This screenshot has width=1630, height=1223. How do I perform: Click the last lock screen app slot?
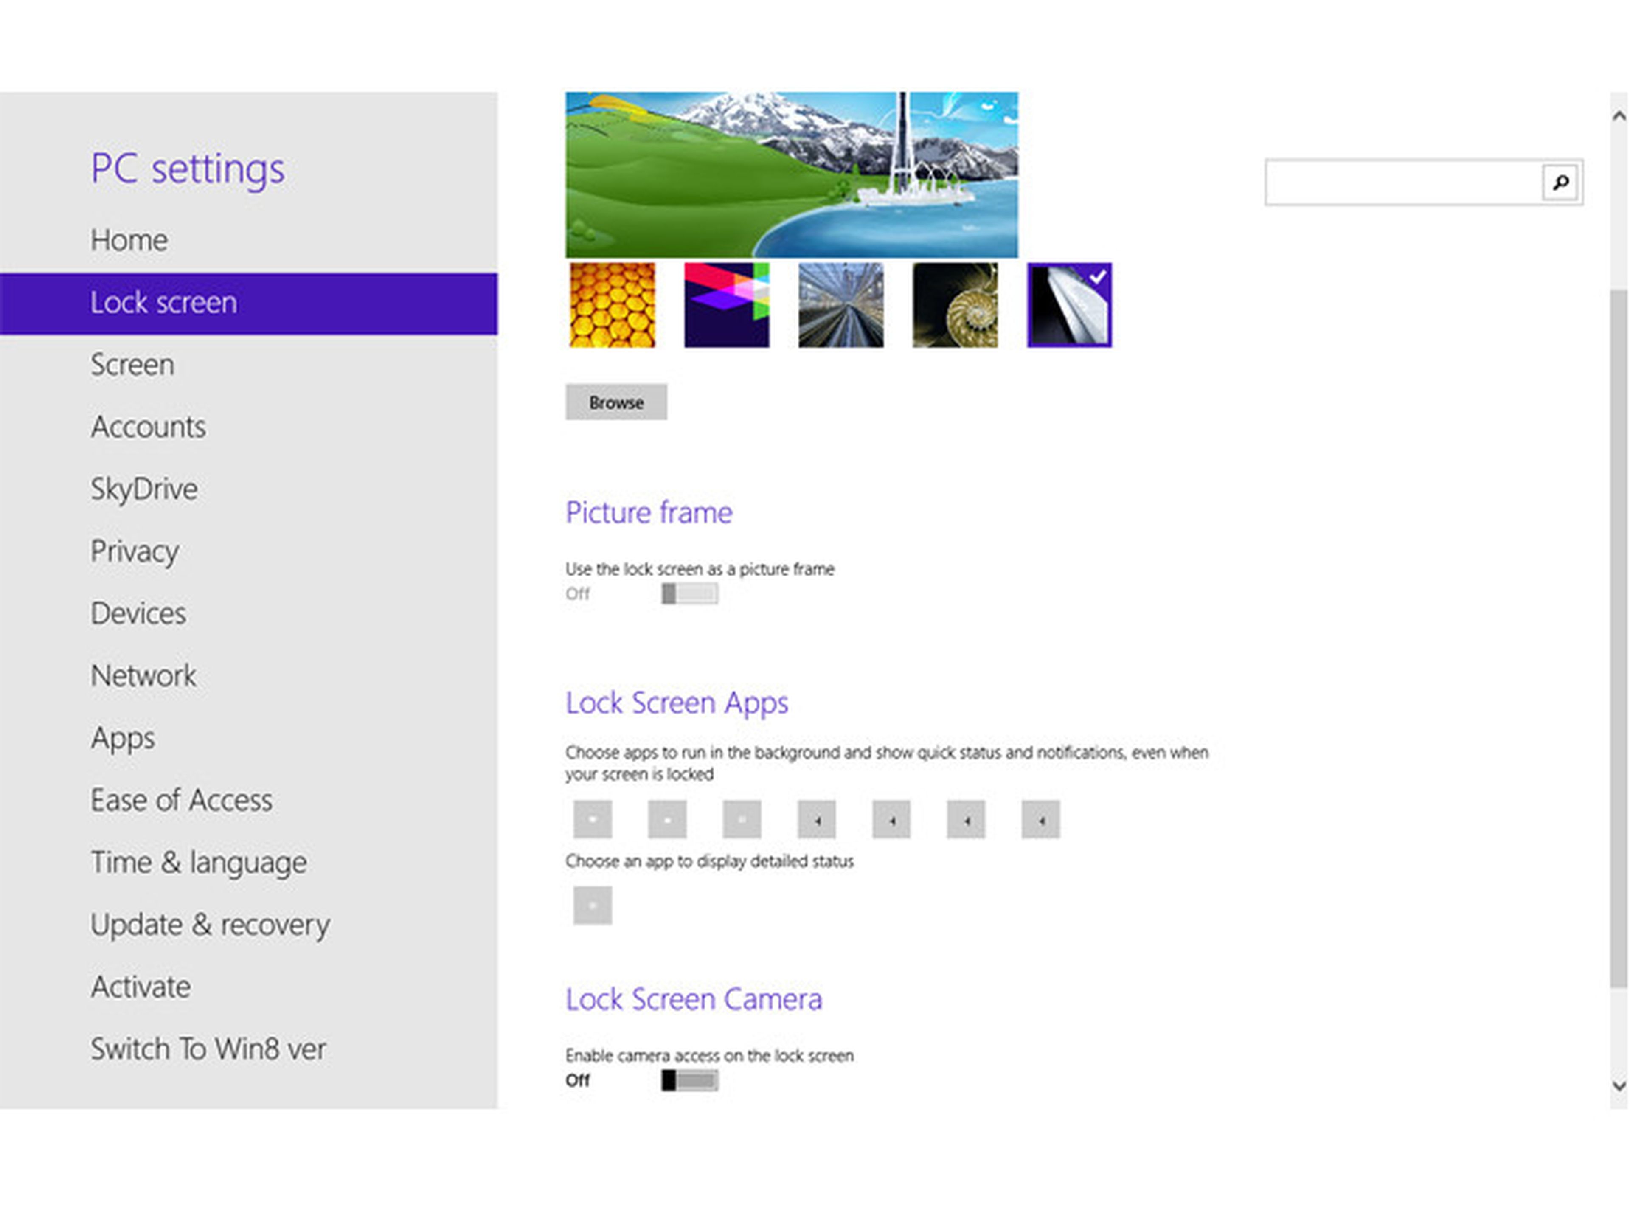[1040, 818]
